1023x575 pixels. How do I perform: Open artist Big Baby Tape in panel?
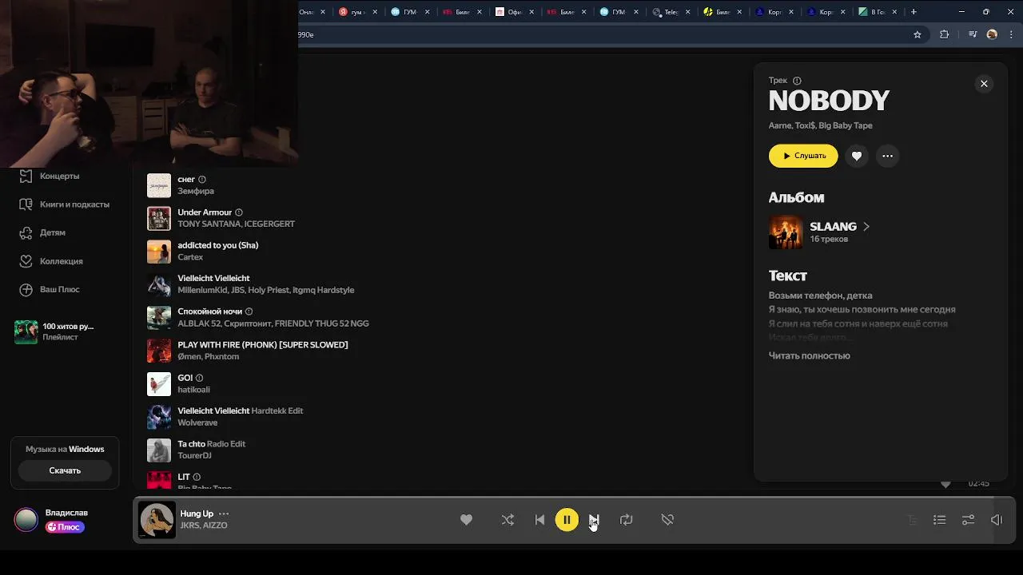click(846, 125)
